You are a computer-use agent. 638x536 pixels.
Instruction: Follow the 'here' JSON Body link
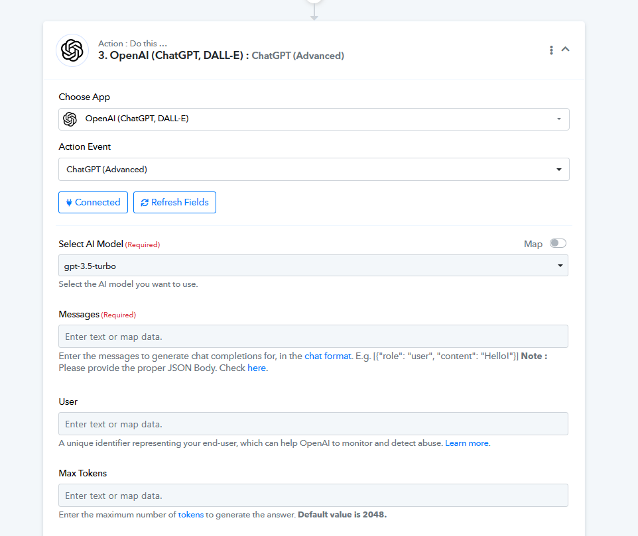pos(257,368)
